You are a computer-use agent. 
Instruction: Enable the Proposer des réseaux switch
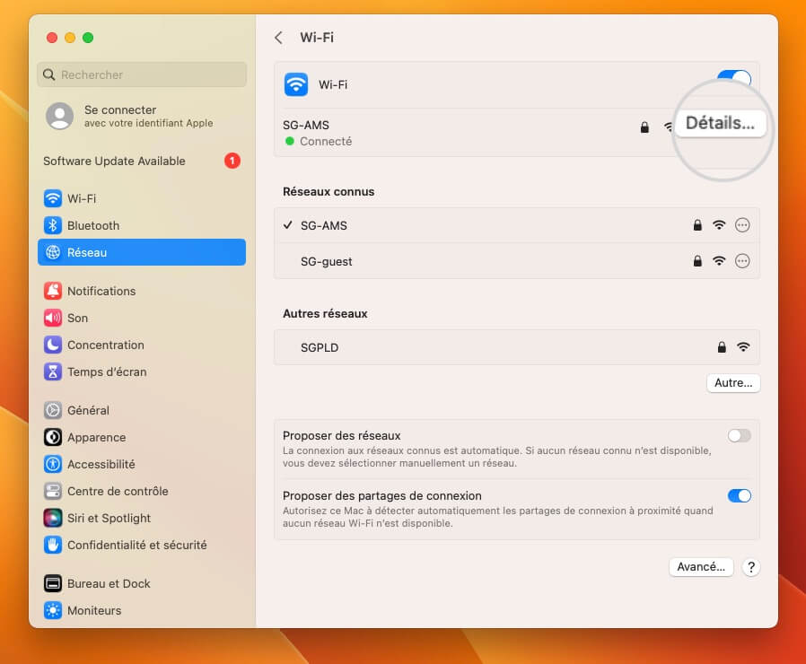coord(740,436)
